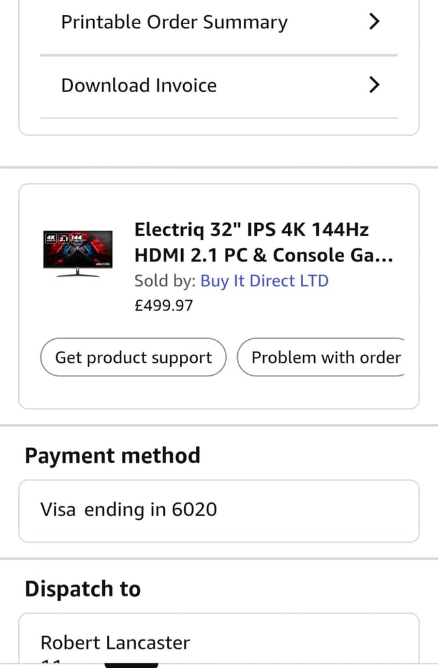Image resolution: width=438 pixels, height=668 pixels.
Task: Tap the chevron beside Printable Order Summary
Action: 374,22
